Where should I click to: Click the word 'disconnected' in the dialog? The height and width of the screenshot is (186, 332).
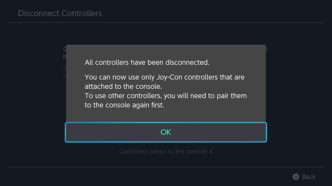(x=187, y=62)
